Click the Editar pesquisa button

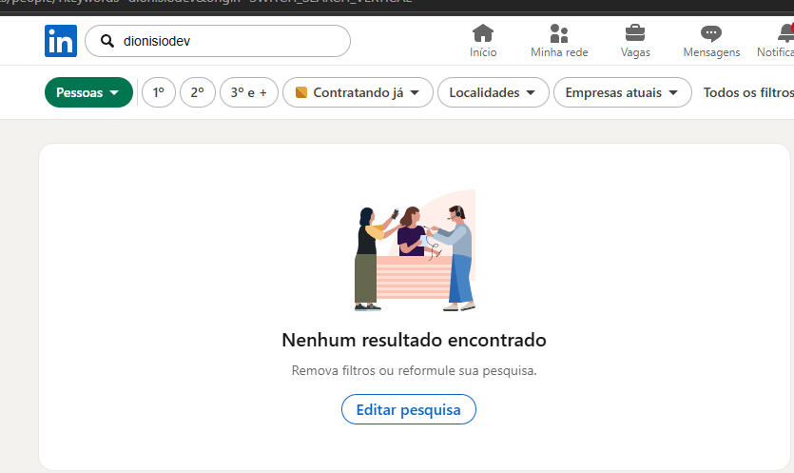click(x=409, y=409)
